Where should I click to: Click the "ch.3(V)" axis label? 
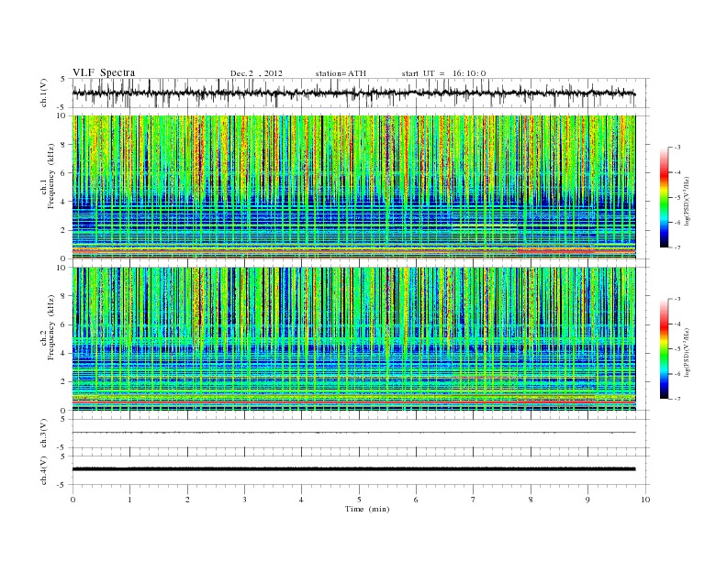click(44, 434)
